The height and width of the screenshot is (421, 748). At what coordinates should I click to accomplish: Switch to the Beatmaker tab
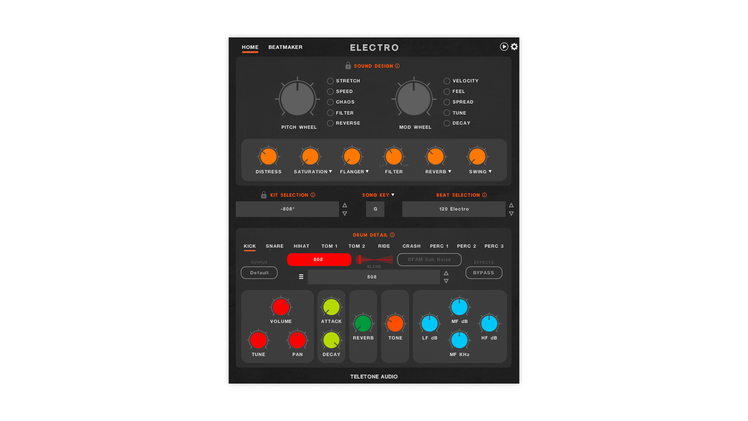[x=285, y=47]
